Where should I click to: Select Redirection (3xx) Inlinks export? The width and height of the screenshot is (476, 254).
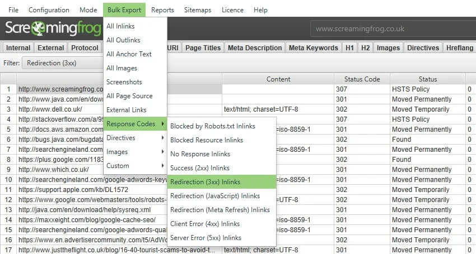pos(205,182)
